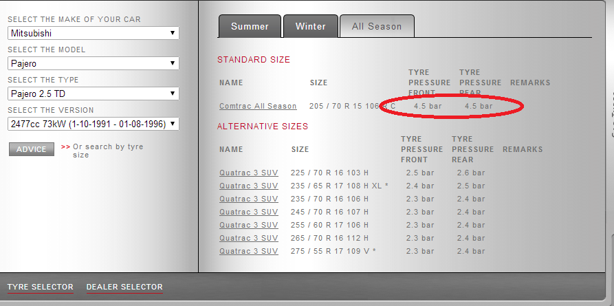Click the 2.5 bar front pressure value
Viewport: 614px width, 306px height.
coord(420,173)
